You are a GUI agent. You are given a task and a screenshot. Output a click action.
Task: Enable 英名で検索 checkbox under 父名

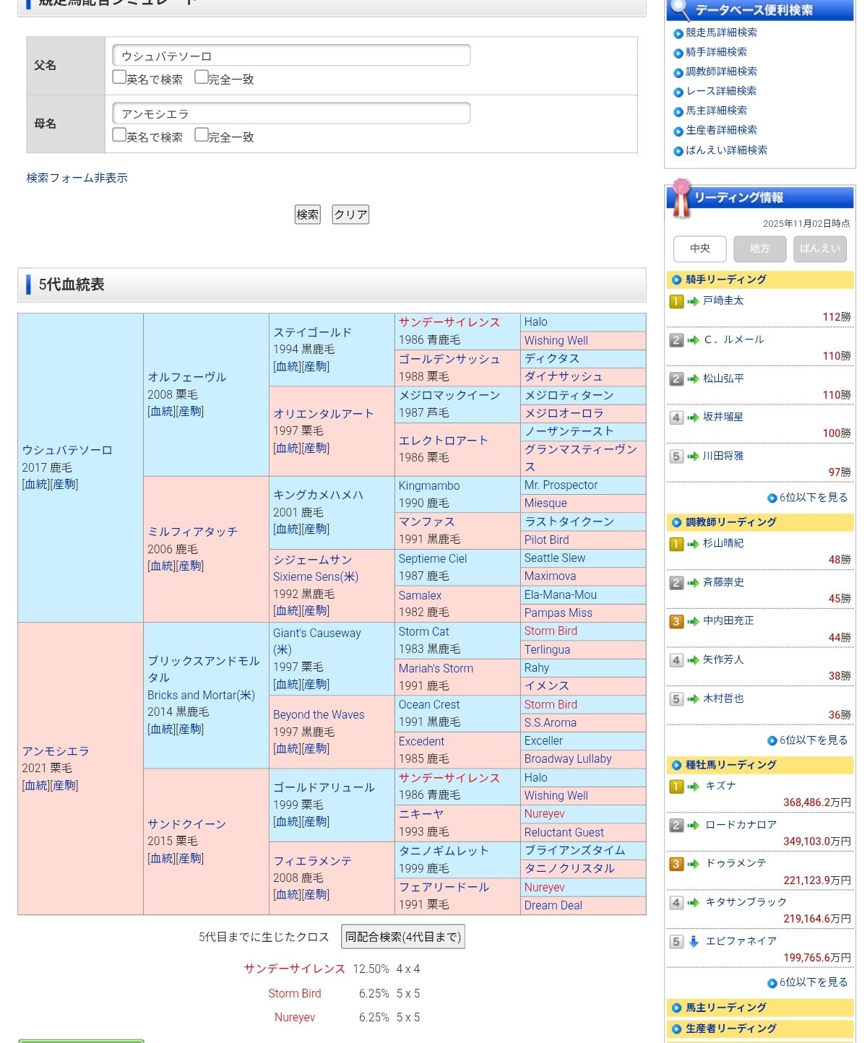(119, 77)
